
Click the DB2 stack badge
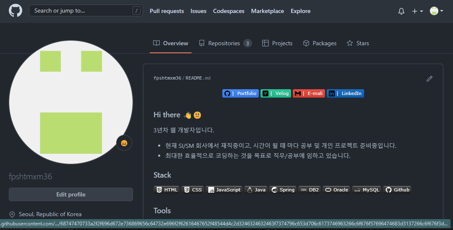[x=310, y=190]
